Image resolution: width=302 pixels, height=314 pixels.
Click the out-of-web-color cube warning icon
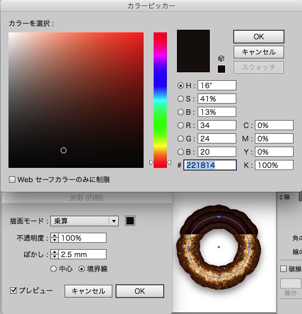(221, 58)
